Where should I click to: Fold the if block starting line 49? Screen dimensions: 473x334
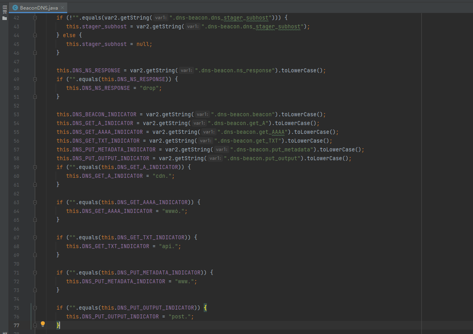35,80
